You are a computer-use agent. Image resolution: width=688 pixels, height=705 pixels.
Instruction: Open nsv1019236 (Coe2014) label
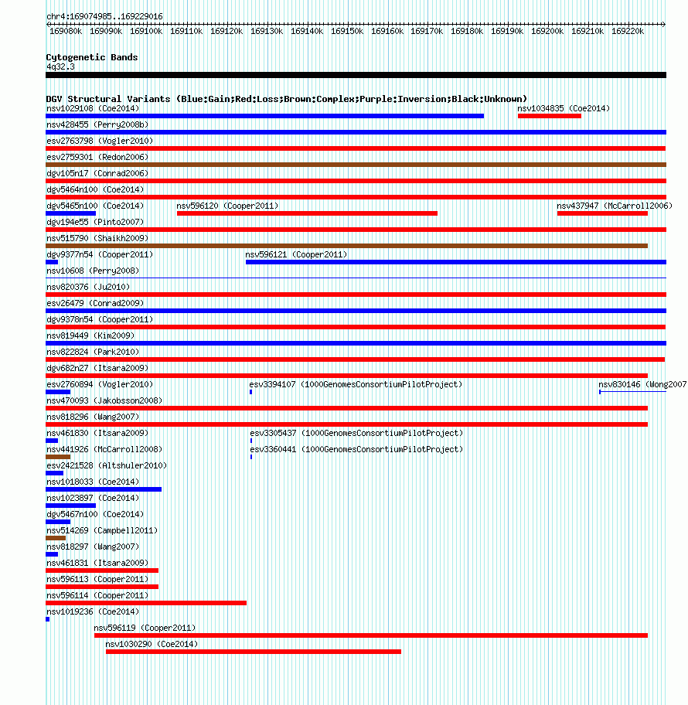pyautogui.click(x=93, y=611)
